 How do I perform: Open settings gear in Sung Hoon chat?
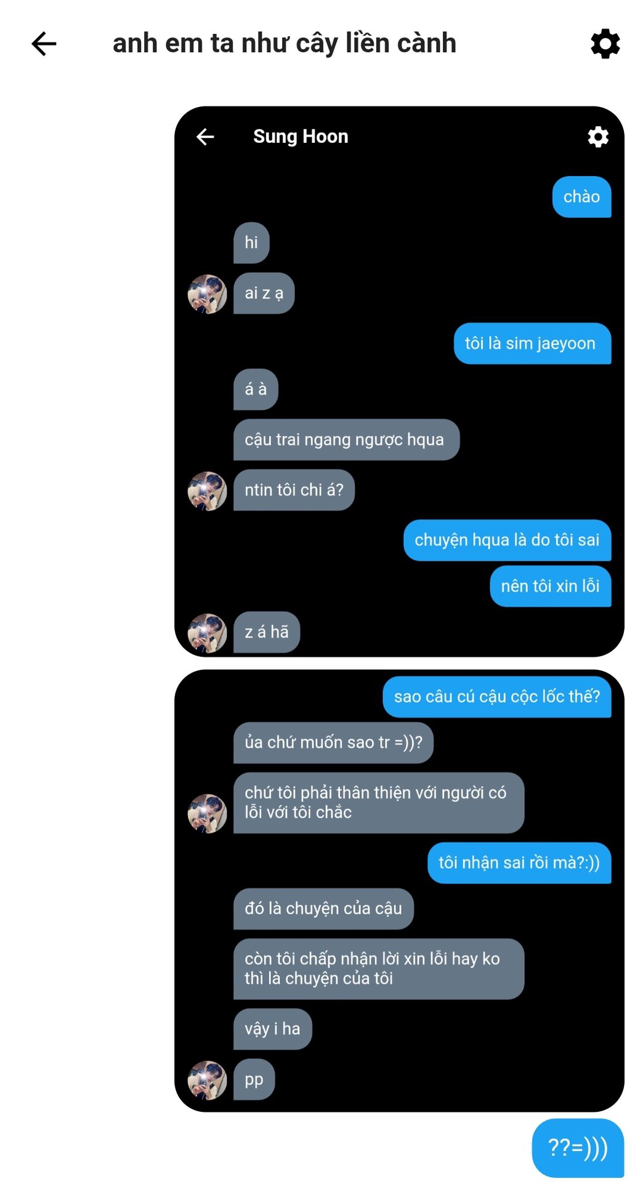[x=597, y=137]
